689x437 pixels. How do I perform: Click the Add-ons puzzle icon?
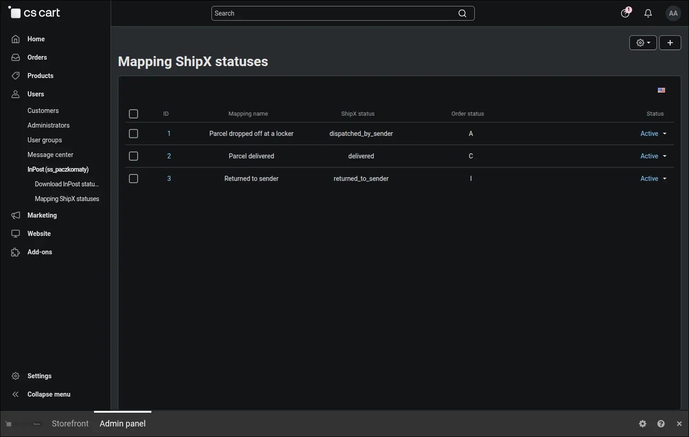pos(16,252)
